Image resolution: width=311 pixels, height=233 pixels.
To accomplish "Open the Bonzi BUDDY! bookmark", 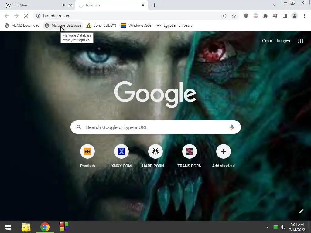I will pyautogui.click(x=101, y=25).
